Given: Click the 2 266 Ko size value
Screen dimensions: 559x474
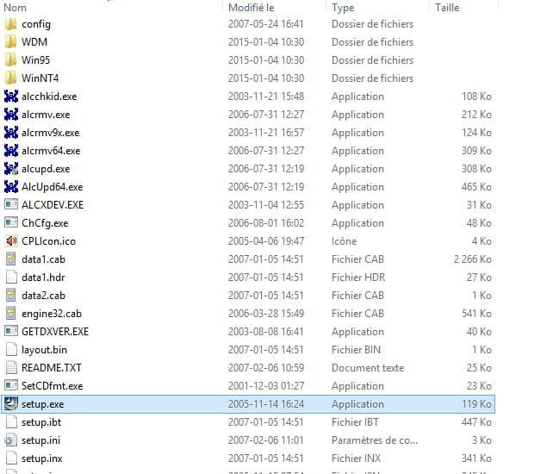Looking at the screenshot, I should [x=473, y=259].
